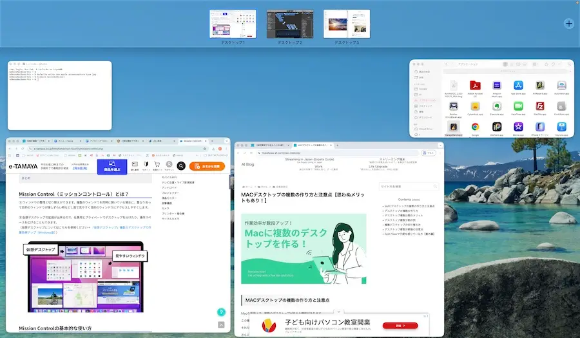Open Finder group-by dropdown

click(535, 64)
